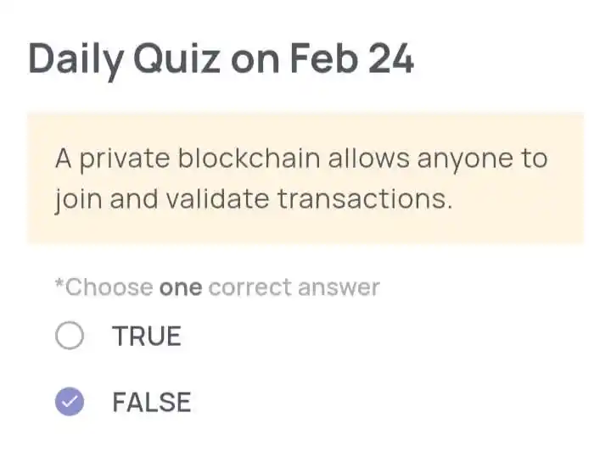Click the 'Feb 24' date in the title
This screenshot has height=468, width=611.
[x=352, y=58]
